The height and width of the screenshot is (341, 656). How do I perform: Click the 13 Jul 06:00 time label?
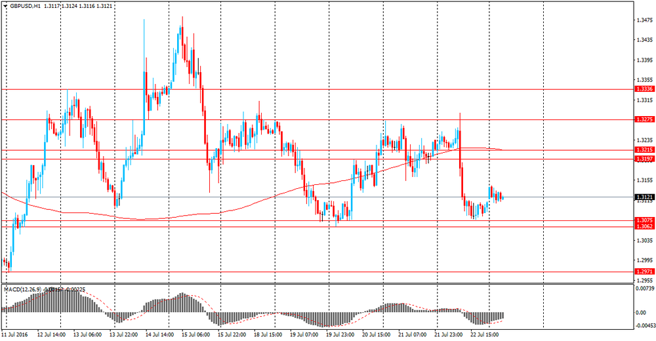point(87,334)
